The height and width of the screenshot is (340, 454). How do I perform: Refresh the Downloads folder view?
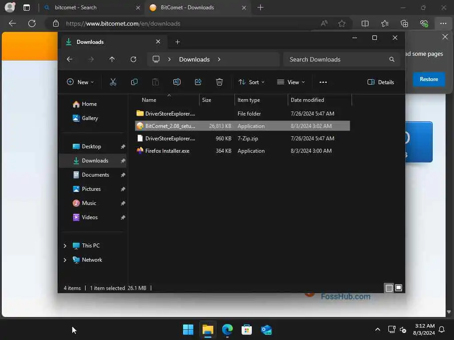[133, 59]
